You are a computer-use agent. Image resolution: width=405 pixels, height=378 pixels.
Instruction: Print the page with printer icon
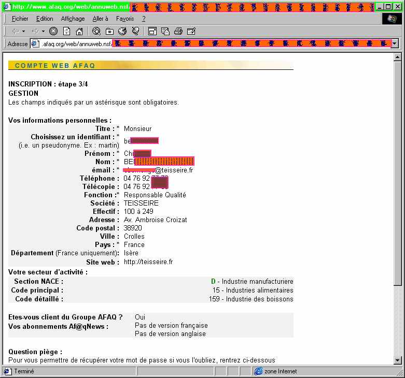pos(178,32)
